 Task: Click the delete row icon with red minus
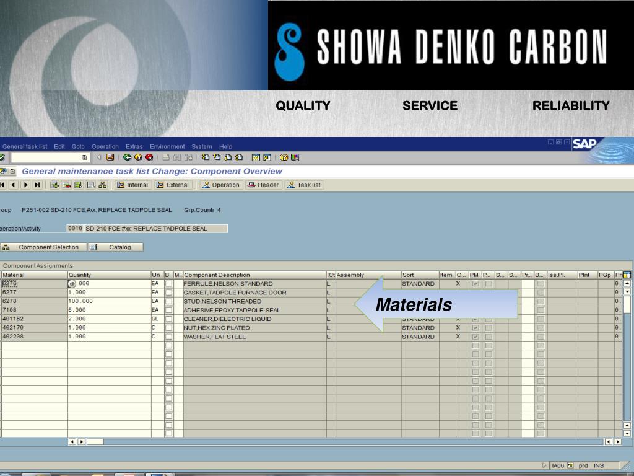tap(66, 185)
